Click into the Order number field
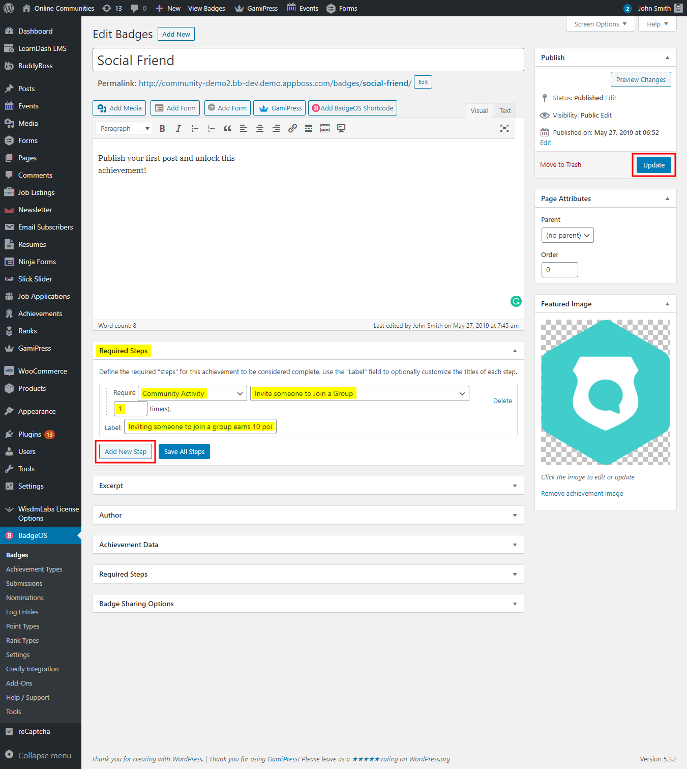687x769 pixels. tap(559, 270)
